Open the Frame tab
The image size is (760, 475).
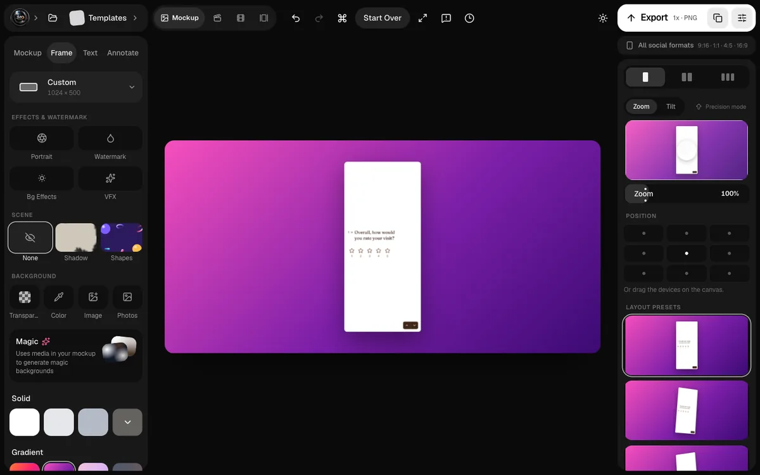(61, 53)
